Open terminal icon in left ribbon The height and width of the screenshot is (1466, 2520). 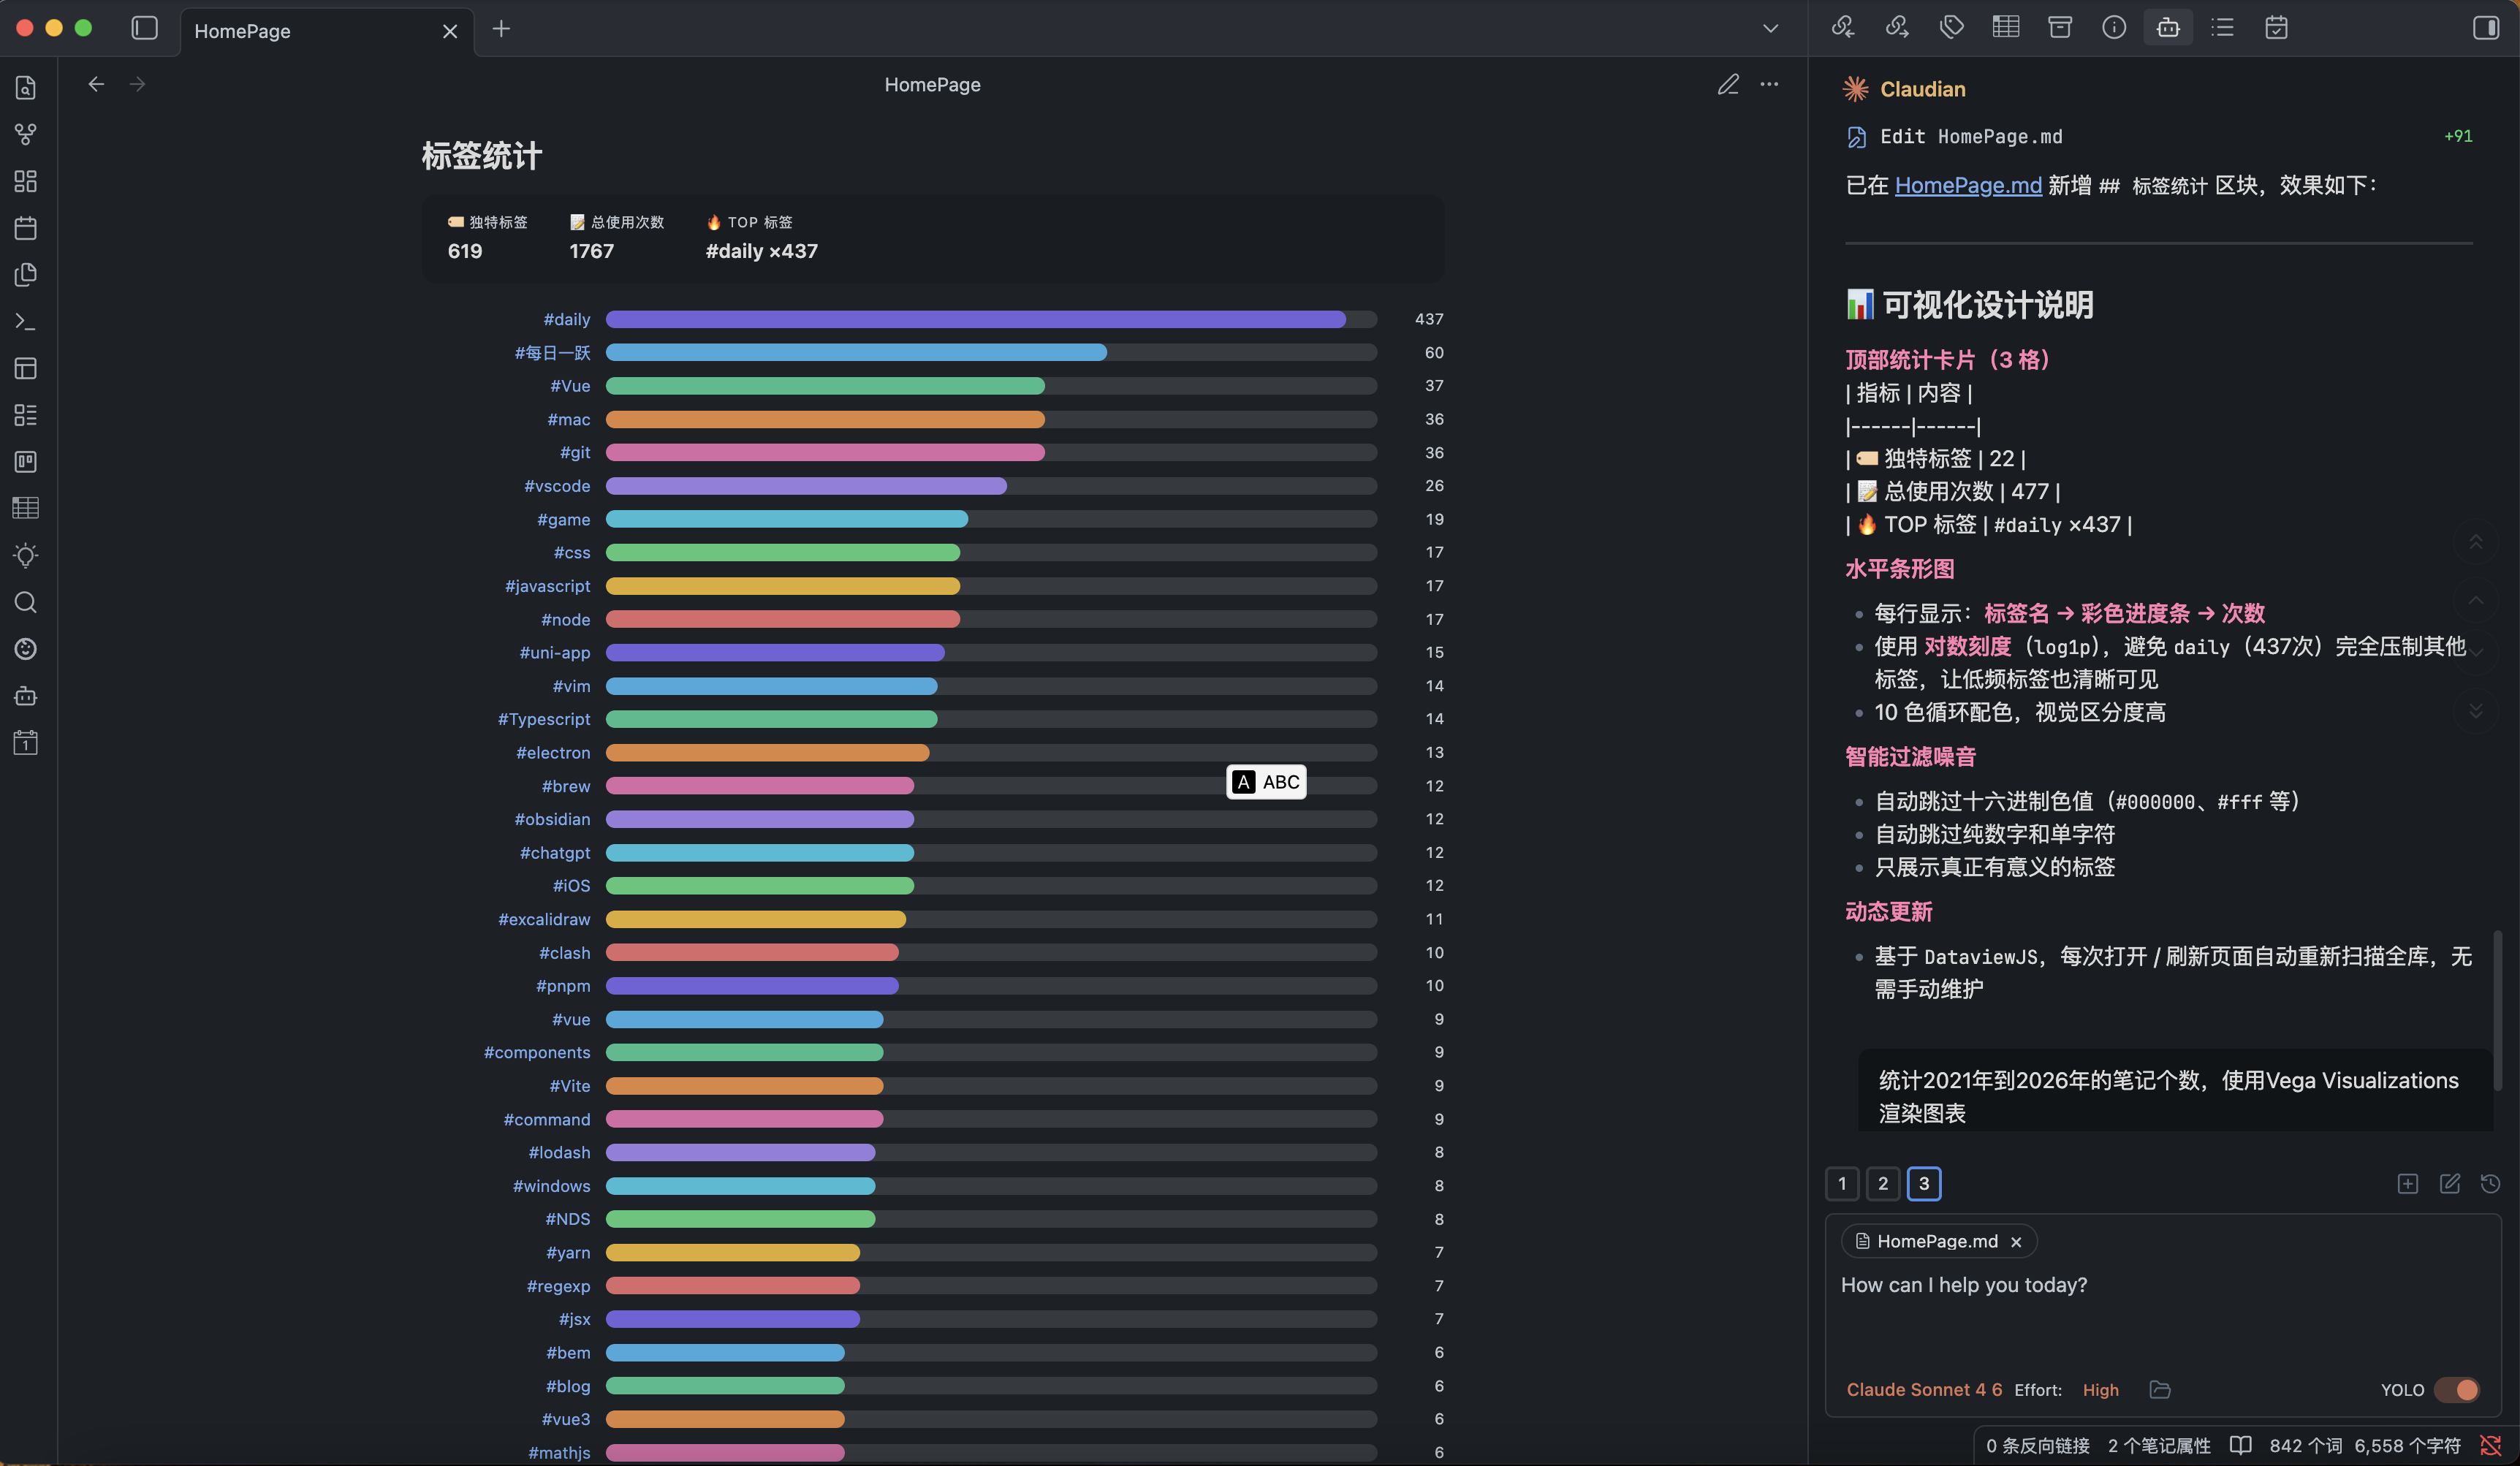pos(26,321)
